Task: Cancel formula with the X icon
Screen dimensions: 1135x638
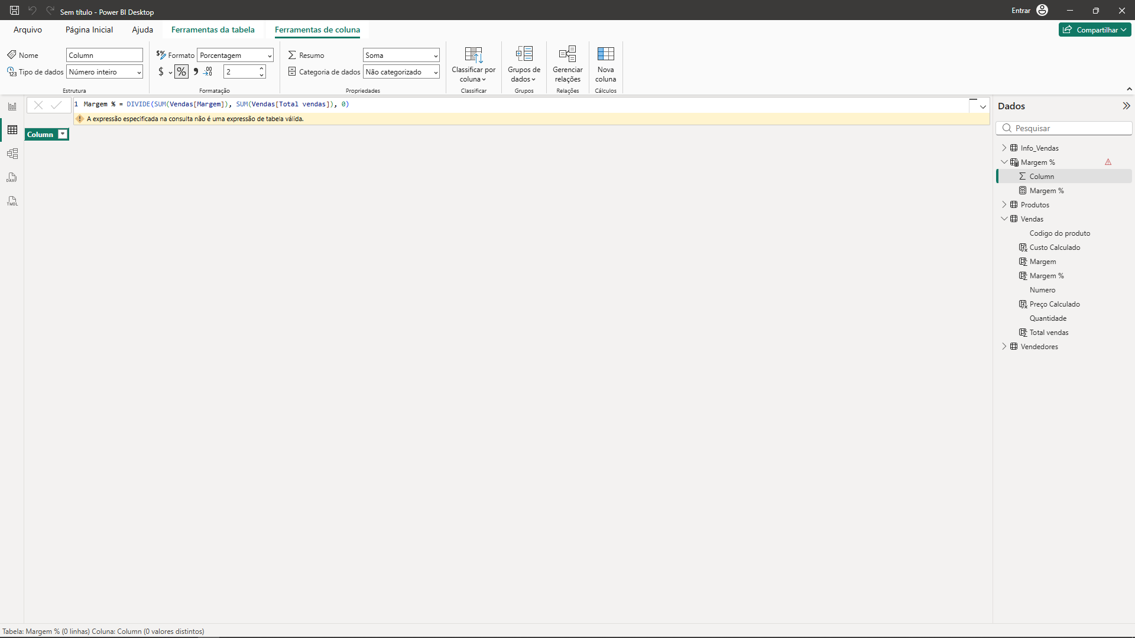Action: tap(38, 105)
